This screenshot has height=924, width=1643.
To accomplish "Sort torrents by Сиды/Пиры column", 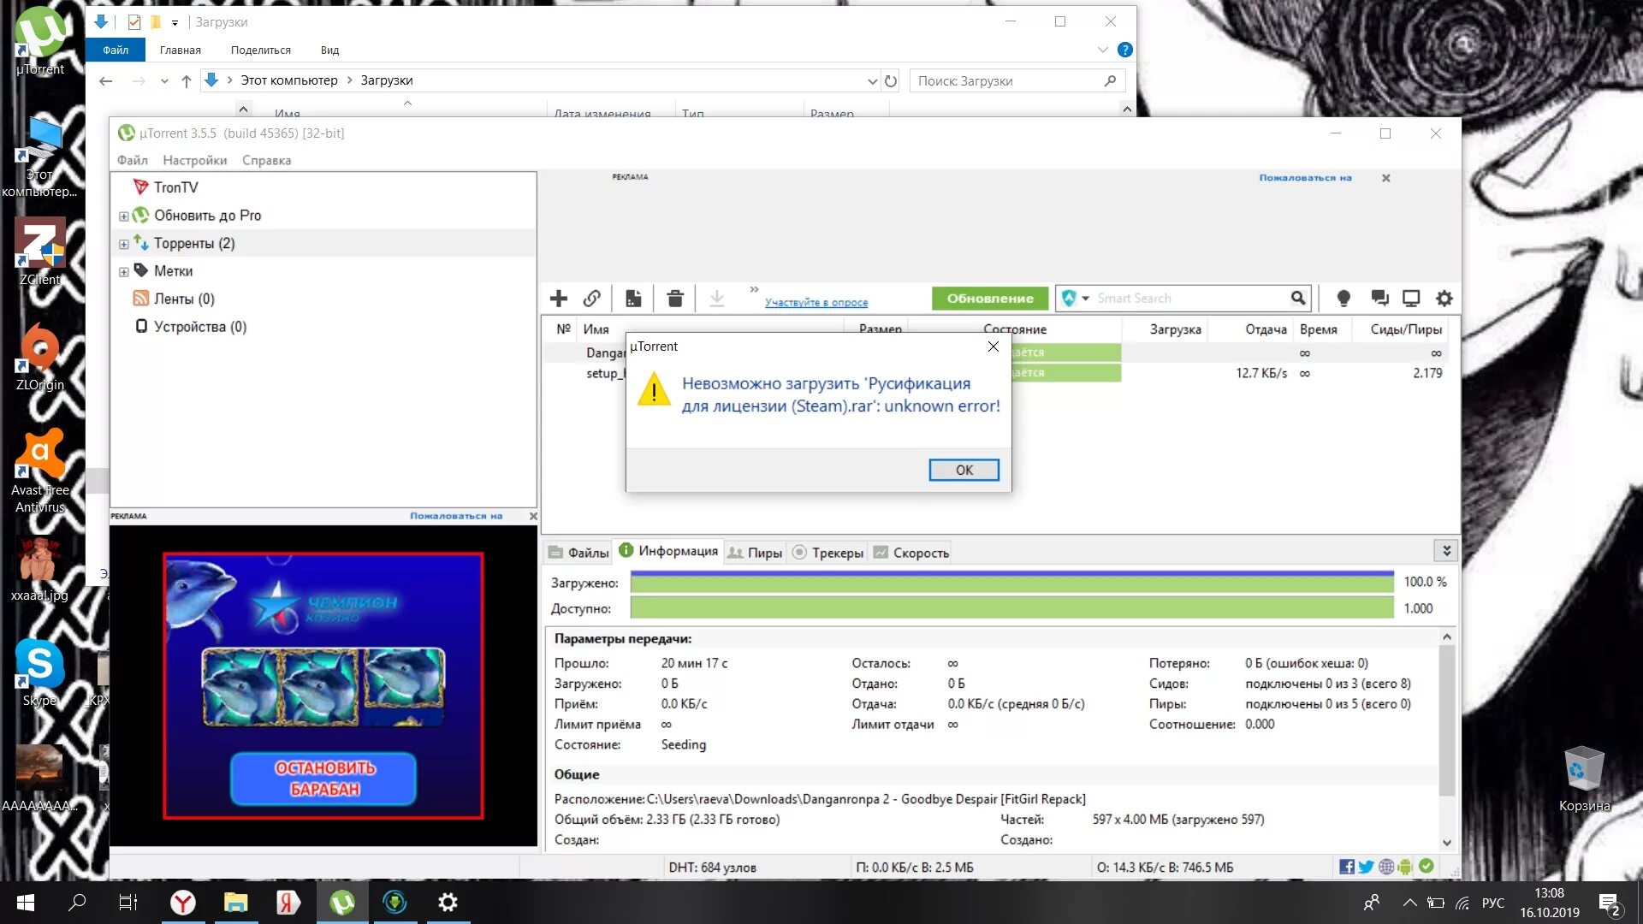I will coord(1405,329).
